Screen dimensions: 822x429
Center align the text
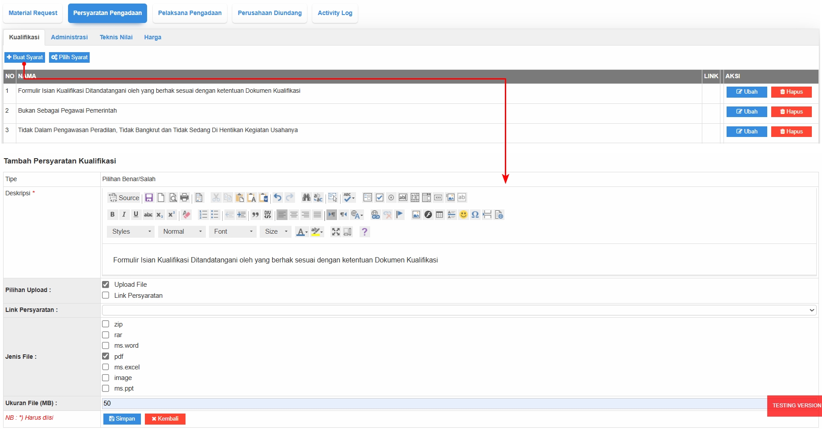pyautogui.click(x=294, y=215)
